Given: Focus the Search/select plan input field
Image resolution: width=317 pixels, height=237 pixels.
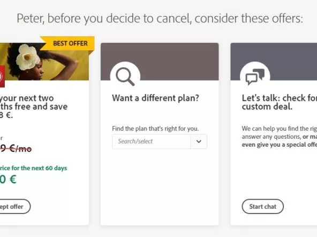Looking at the screenshot, I should pos(151,141).
